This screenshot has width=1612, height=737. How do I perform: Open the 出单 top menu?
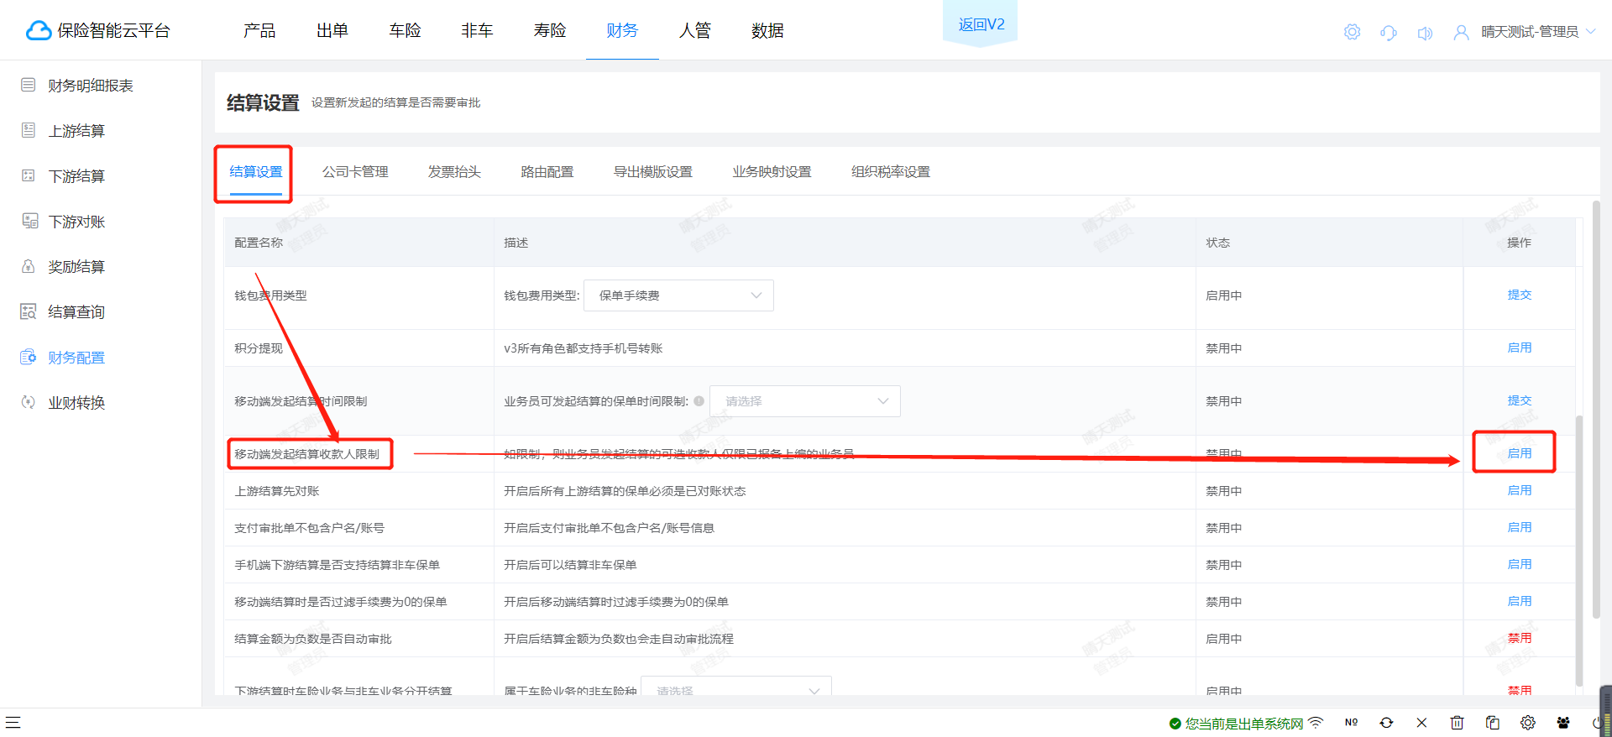[332, 30]
